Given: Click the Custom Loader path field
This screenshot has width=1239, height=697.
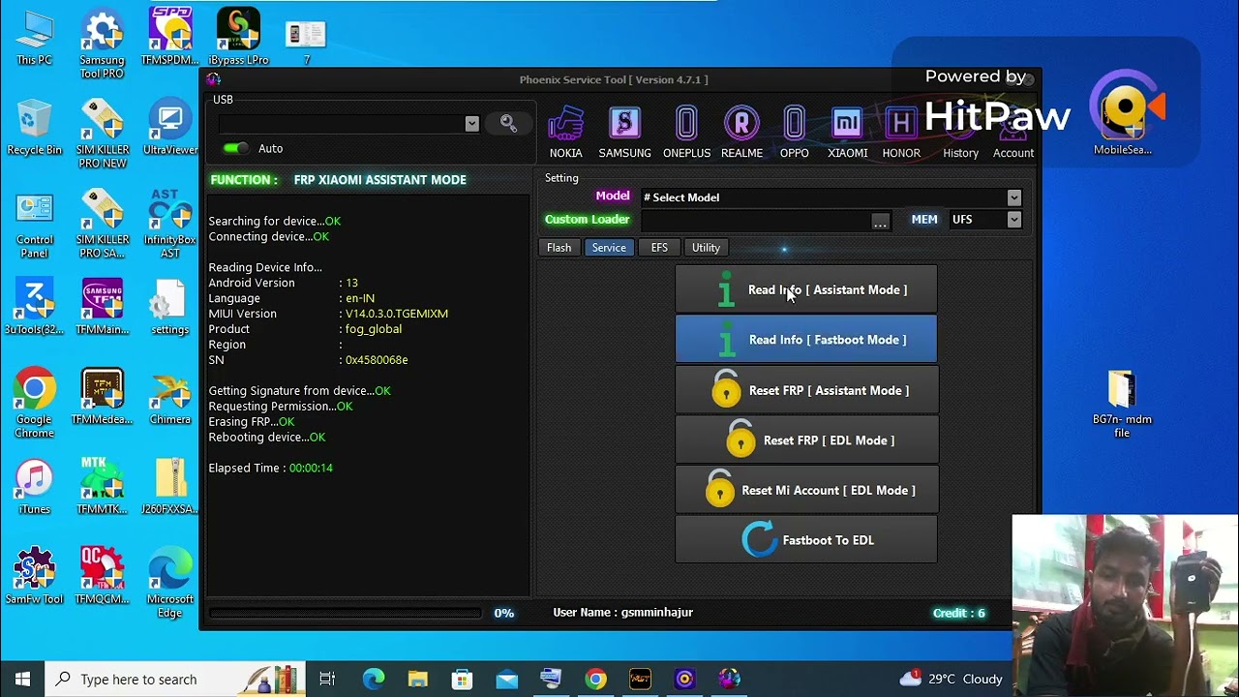Looking at the screenshot, I should click(753, 221).
